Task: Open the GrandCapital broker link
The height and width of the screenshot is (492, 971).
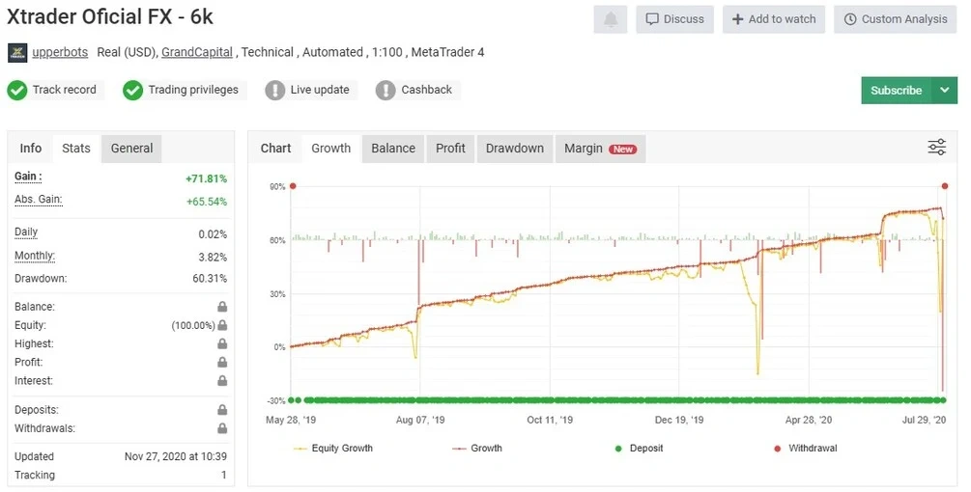Action: coord(196,52)
